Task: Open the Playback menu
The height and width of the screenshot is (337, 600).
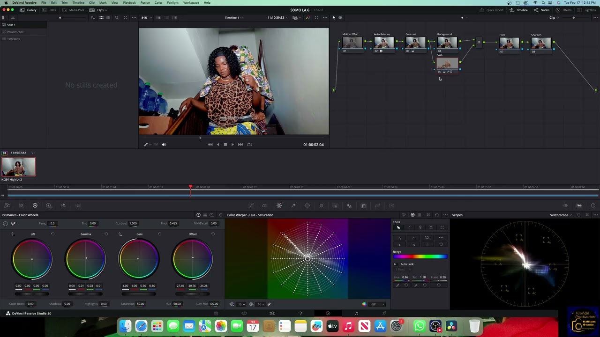Action: (x=129, y=3)
